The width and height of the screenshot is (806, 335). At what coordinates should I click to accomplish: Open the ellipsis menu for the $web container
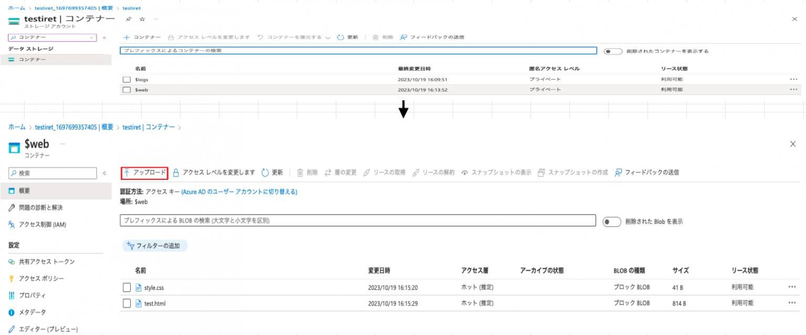click(x=793, y=89)
